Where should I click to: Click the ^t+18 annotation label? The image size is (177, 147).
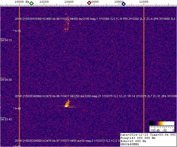tap(17, 31)
